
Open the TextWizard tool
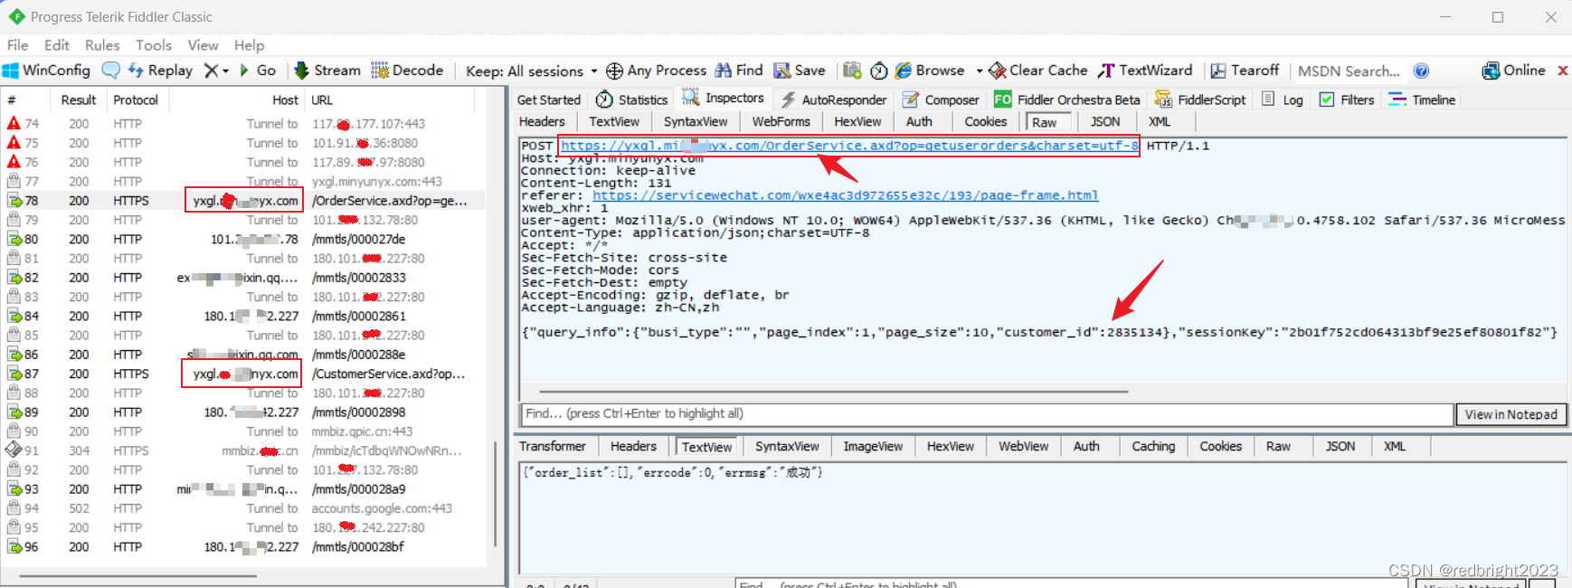1145,71
